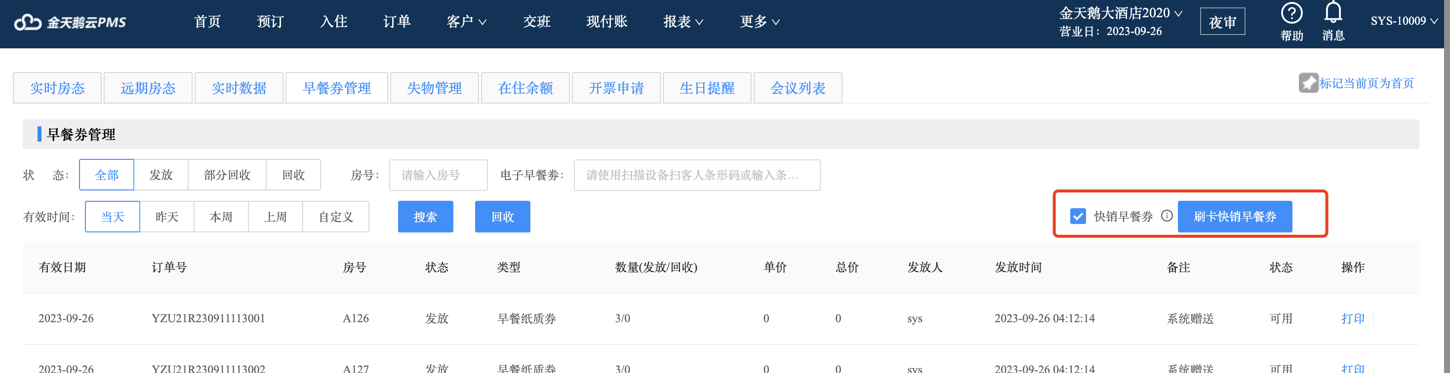
Task: Choose 上周 as the valid time
Action: pos(275,217)
